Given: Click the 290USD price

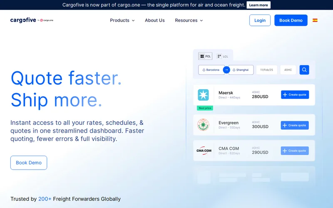Looking at the screenshot, I should click(x=260, y=152).
